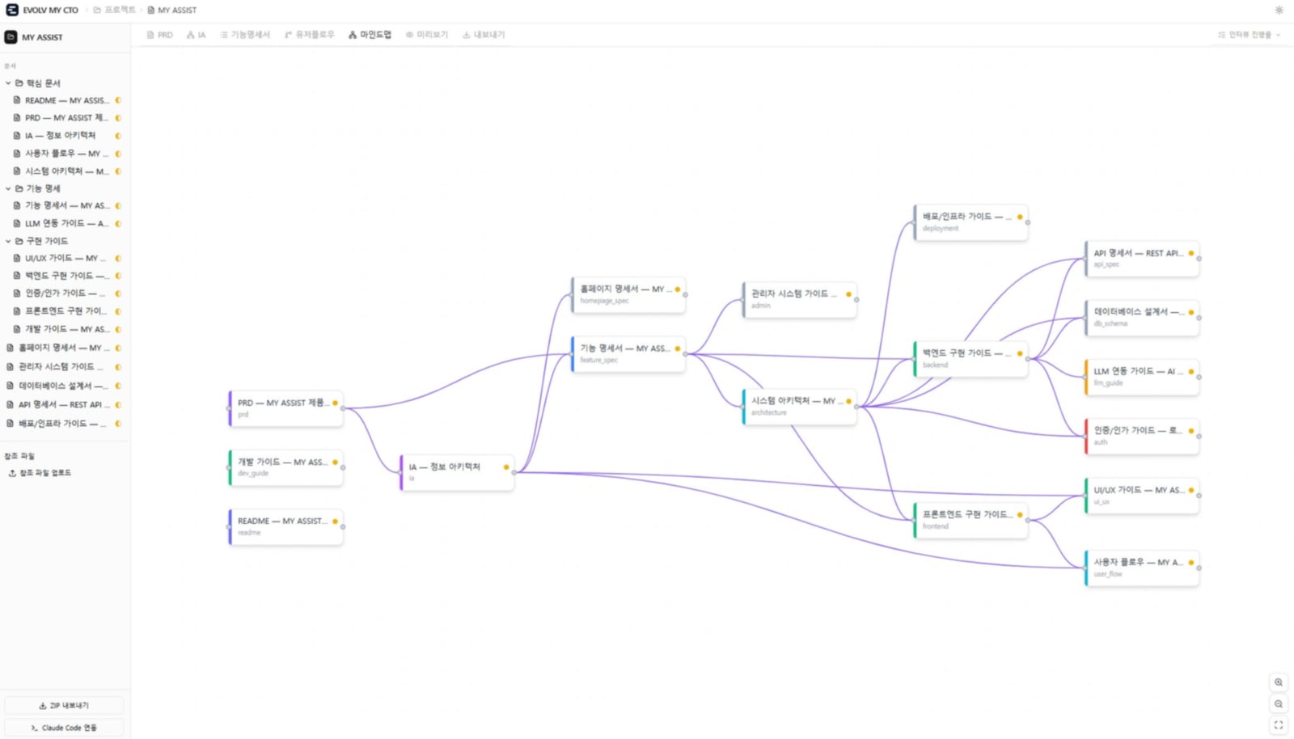This screenshot has width=1294, height=739.
Task: Toggle status dot on 백엔드 구현 가이드 node
Action: [x=1020, y=353]
